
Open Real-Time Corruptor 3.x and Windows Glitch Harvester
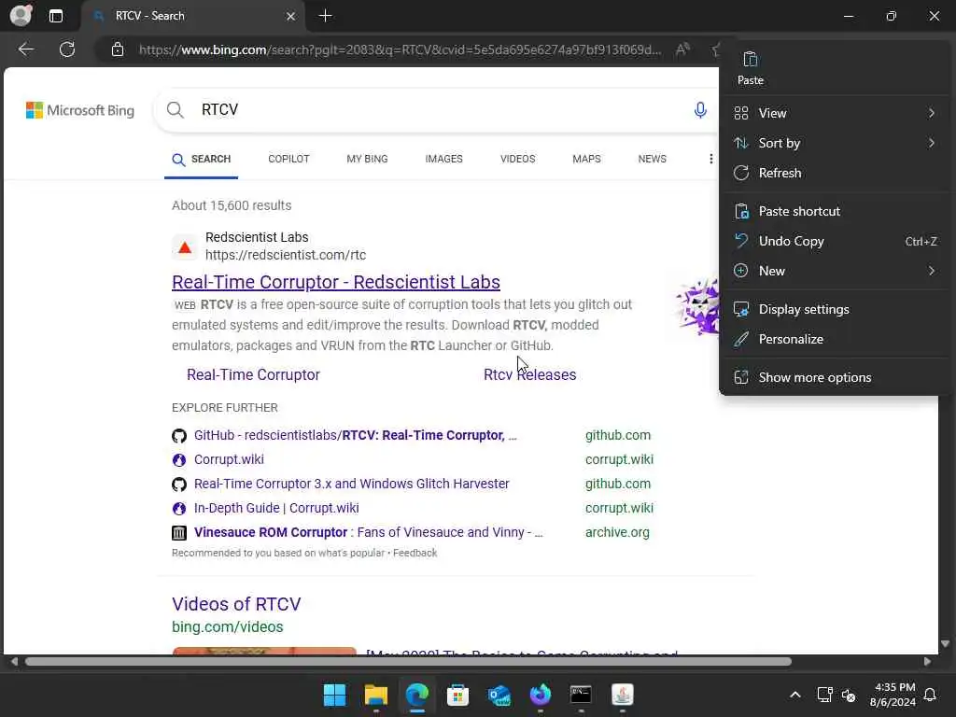pos(351,484)
